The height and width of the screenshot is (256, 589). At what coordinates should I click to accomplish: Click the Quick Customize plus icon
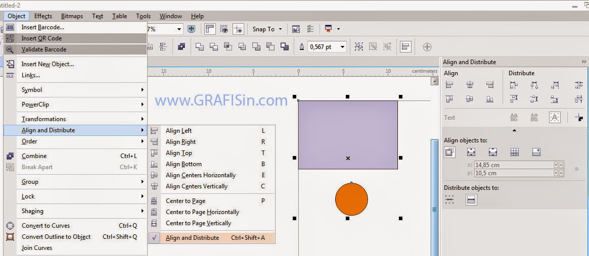[427, 47]
